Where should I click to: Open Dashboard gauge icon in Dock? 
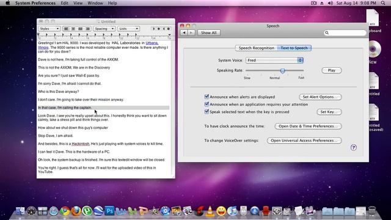pos(31,211)
